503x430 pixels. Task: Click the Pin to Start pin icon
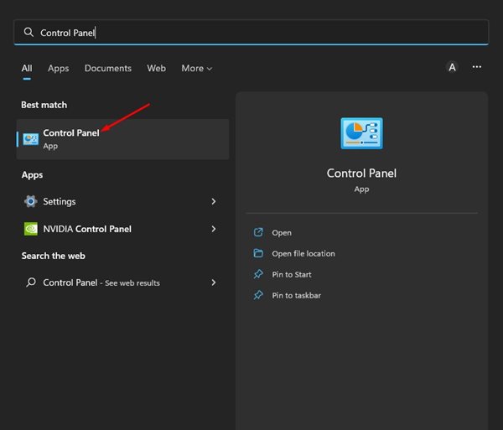click(258, 274)
